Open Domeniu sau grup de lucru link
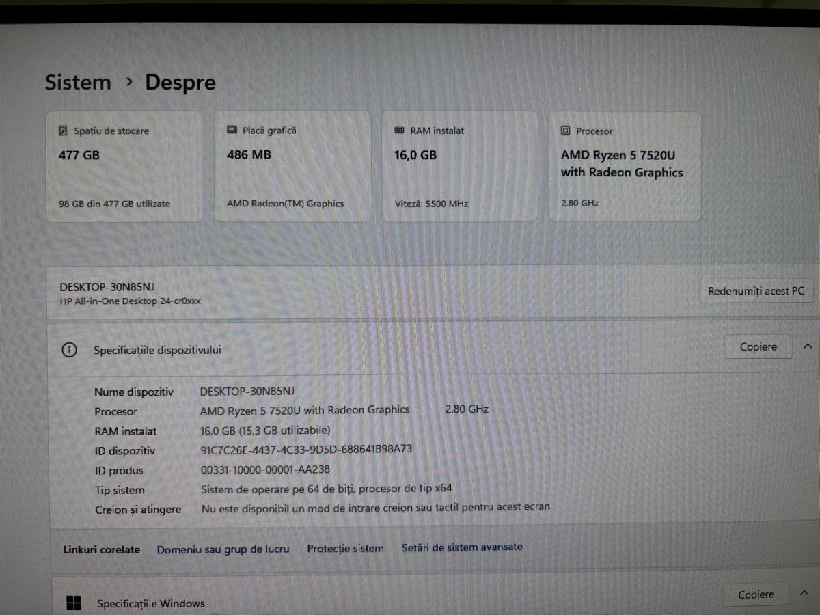This screenshot has height=615, width=820. [x=223, y=549]
